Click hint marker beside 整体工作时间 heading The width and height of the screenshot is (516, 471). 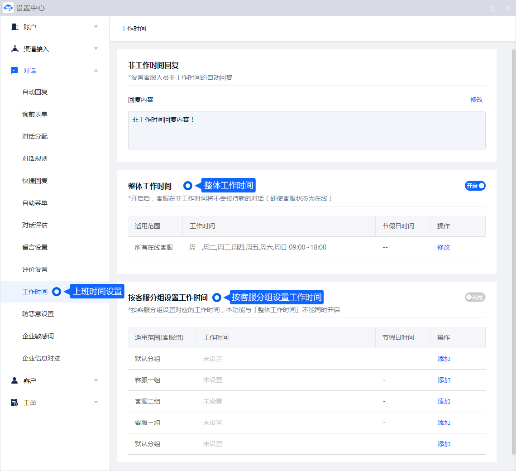tap(188, 186)
